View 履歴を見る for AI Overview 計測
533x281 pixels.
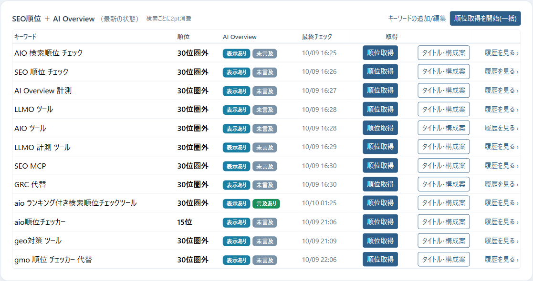point(502,90)
